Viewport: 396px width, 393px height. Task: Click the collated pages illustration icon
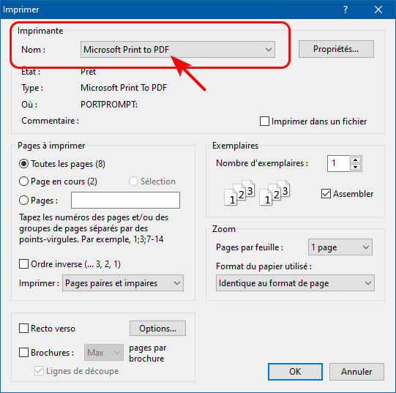coord(257,193)
